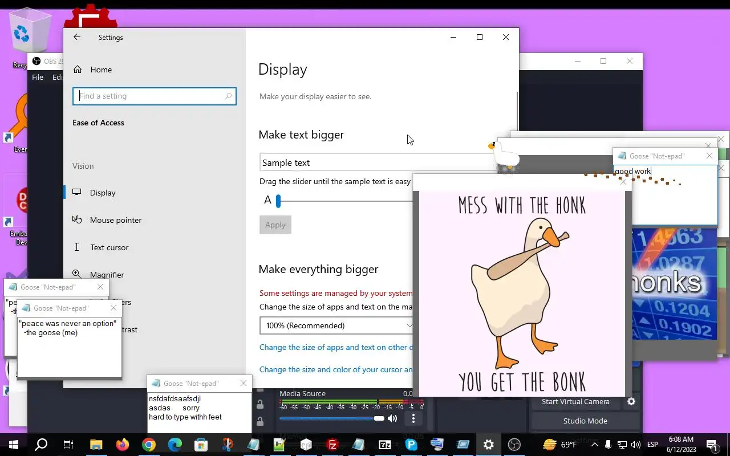Open the Windows Start menu
This screenshot has height=456, width=730.
[x=13, y=445]
